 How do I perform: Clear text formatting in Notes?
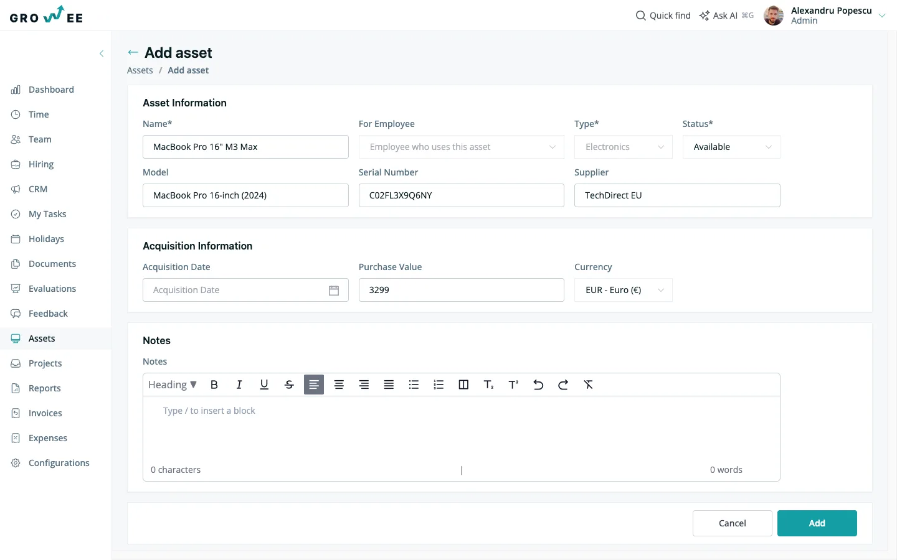[588, 385]
